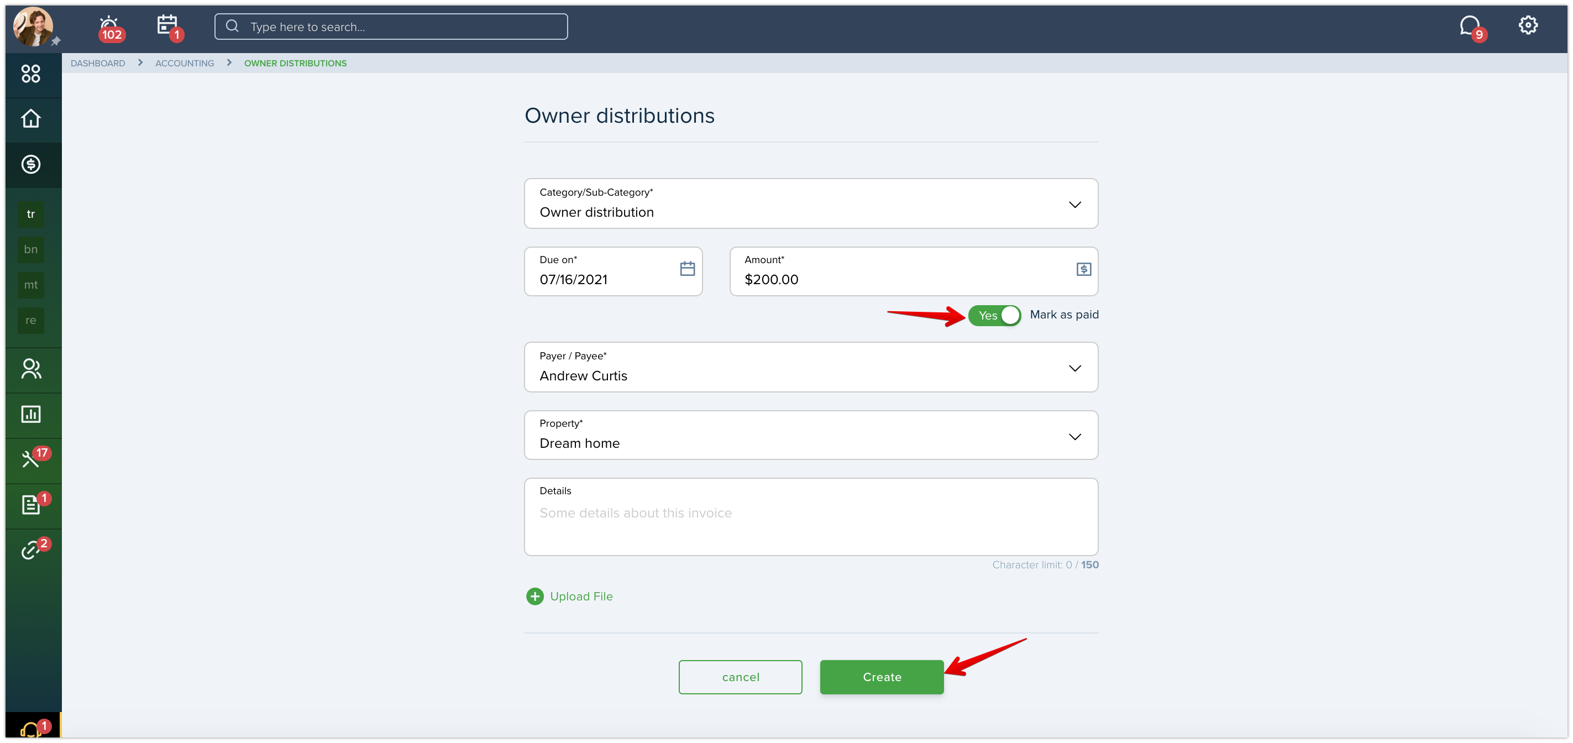Viewport: 1573px width, 743px height.
Task: Select the 'tr' sidebar sub-item
Action: 30,214
